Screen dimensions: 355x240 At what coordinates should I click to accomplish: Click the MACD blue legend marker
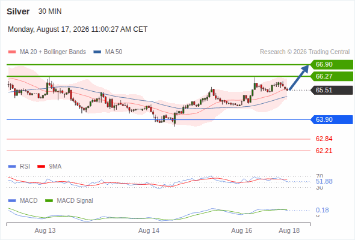click(x=12, y=201)
